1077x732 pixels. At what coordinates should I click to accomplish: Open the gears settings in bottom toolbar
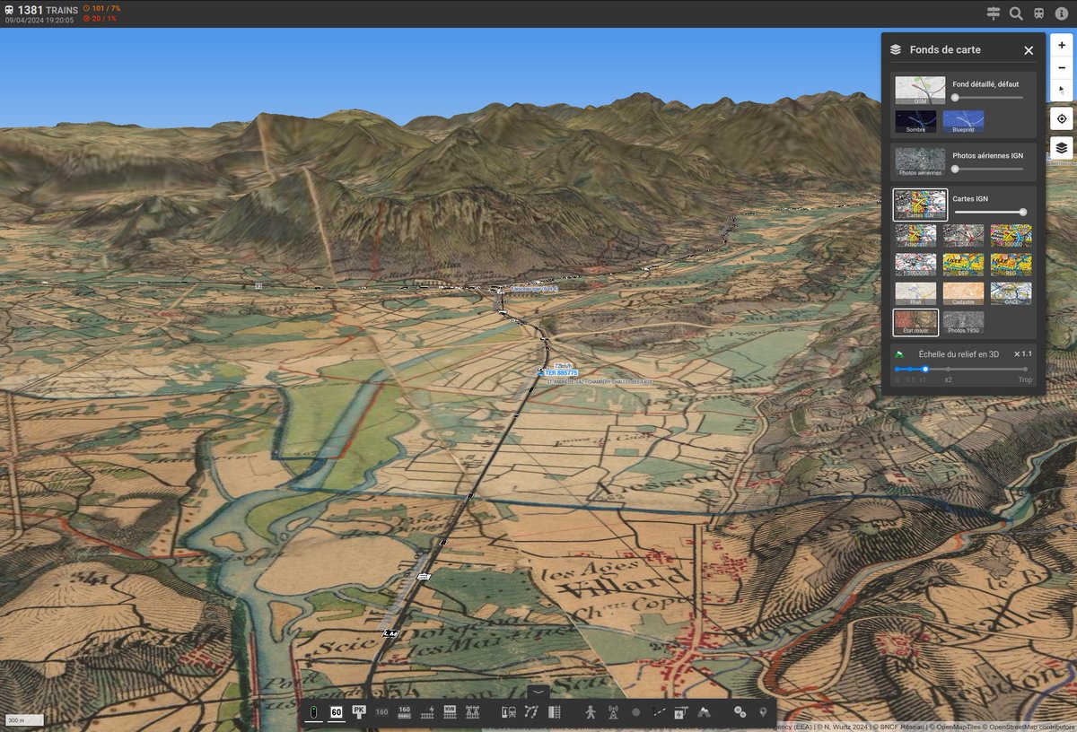(740, 711)
